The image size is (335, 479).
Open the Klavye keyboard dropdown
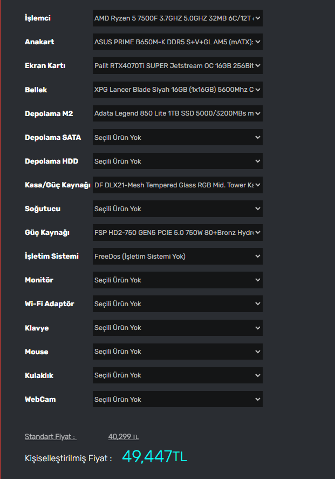(x=177, y=328)
